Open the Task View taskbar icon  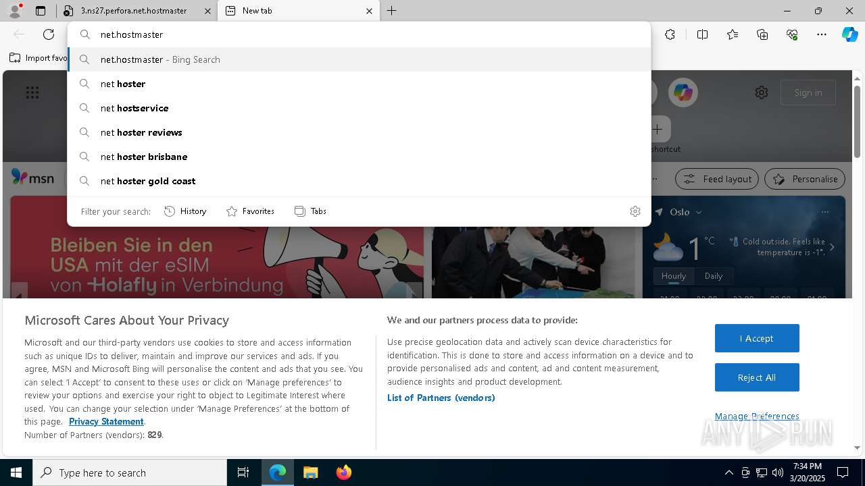tap(243, 473)
